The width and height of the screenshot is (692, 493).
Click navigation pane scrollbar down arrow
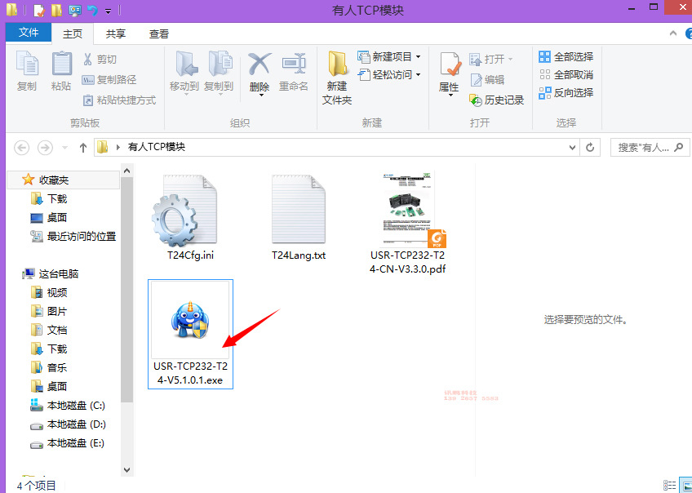pos(126,470)
